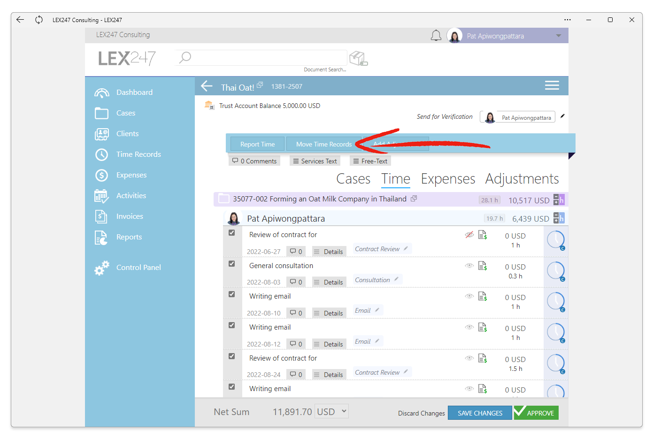Screen dimensions: 653x439
Task: Switch to the Expenses tab
Action: pos(448,179)
